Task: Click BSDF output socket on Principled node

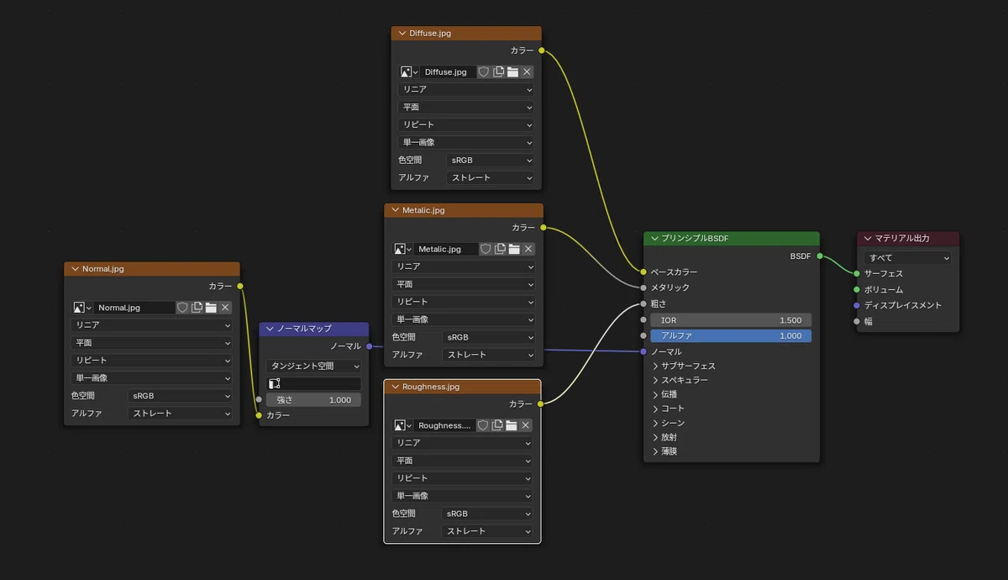Action: click(x=820, y=256)
